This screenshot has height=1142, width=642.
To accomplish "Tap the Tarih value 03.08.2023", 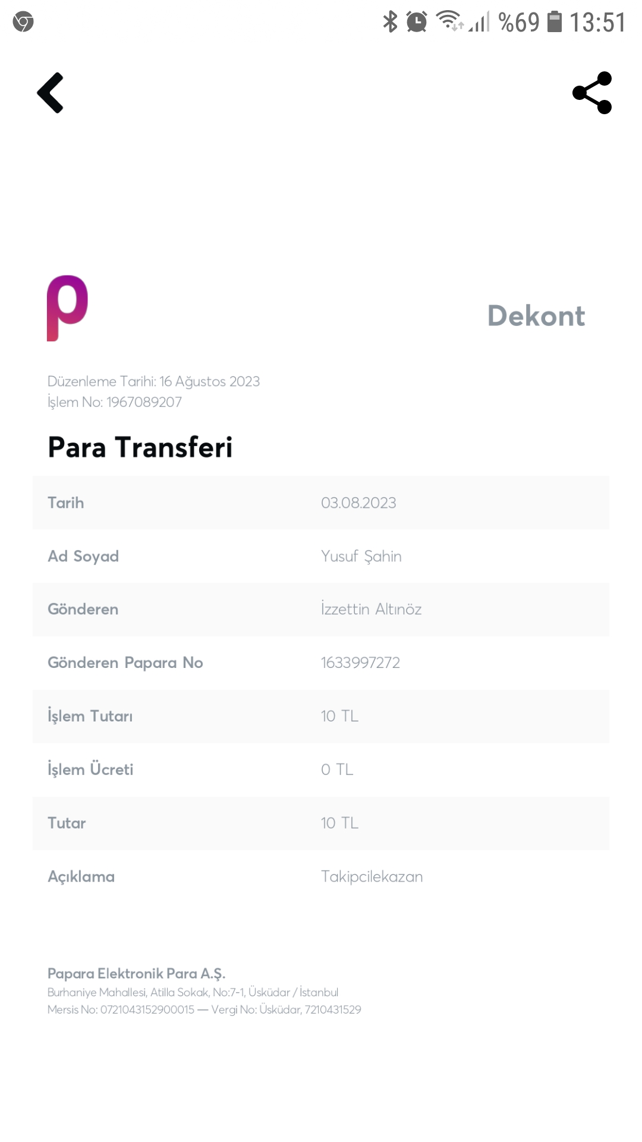I will pyautogui.click(x=358, y=503).
